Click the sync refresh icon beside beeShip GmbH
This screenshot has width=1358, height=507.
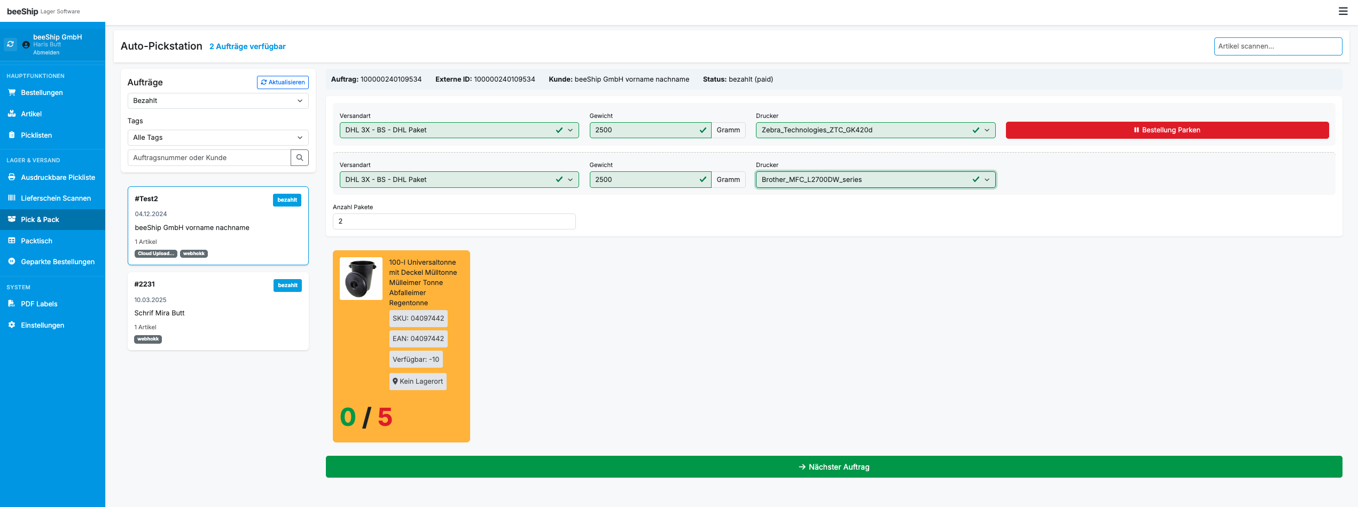pyautogui.click(x=10, y=44)
